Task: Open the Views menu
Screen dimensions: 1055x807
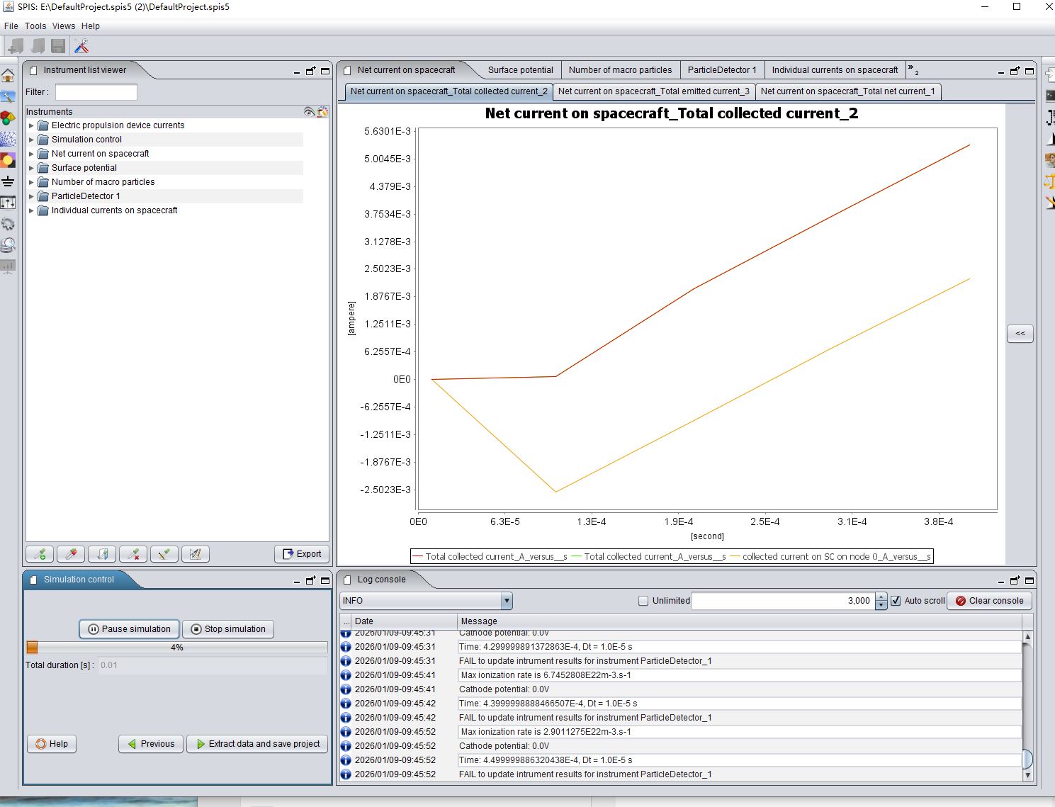Action: [x=63, y=26]
